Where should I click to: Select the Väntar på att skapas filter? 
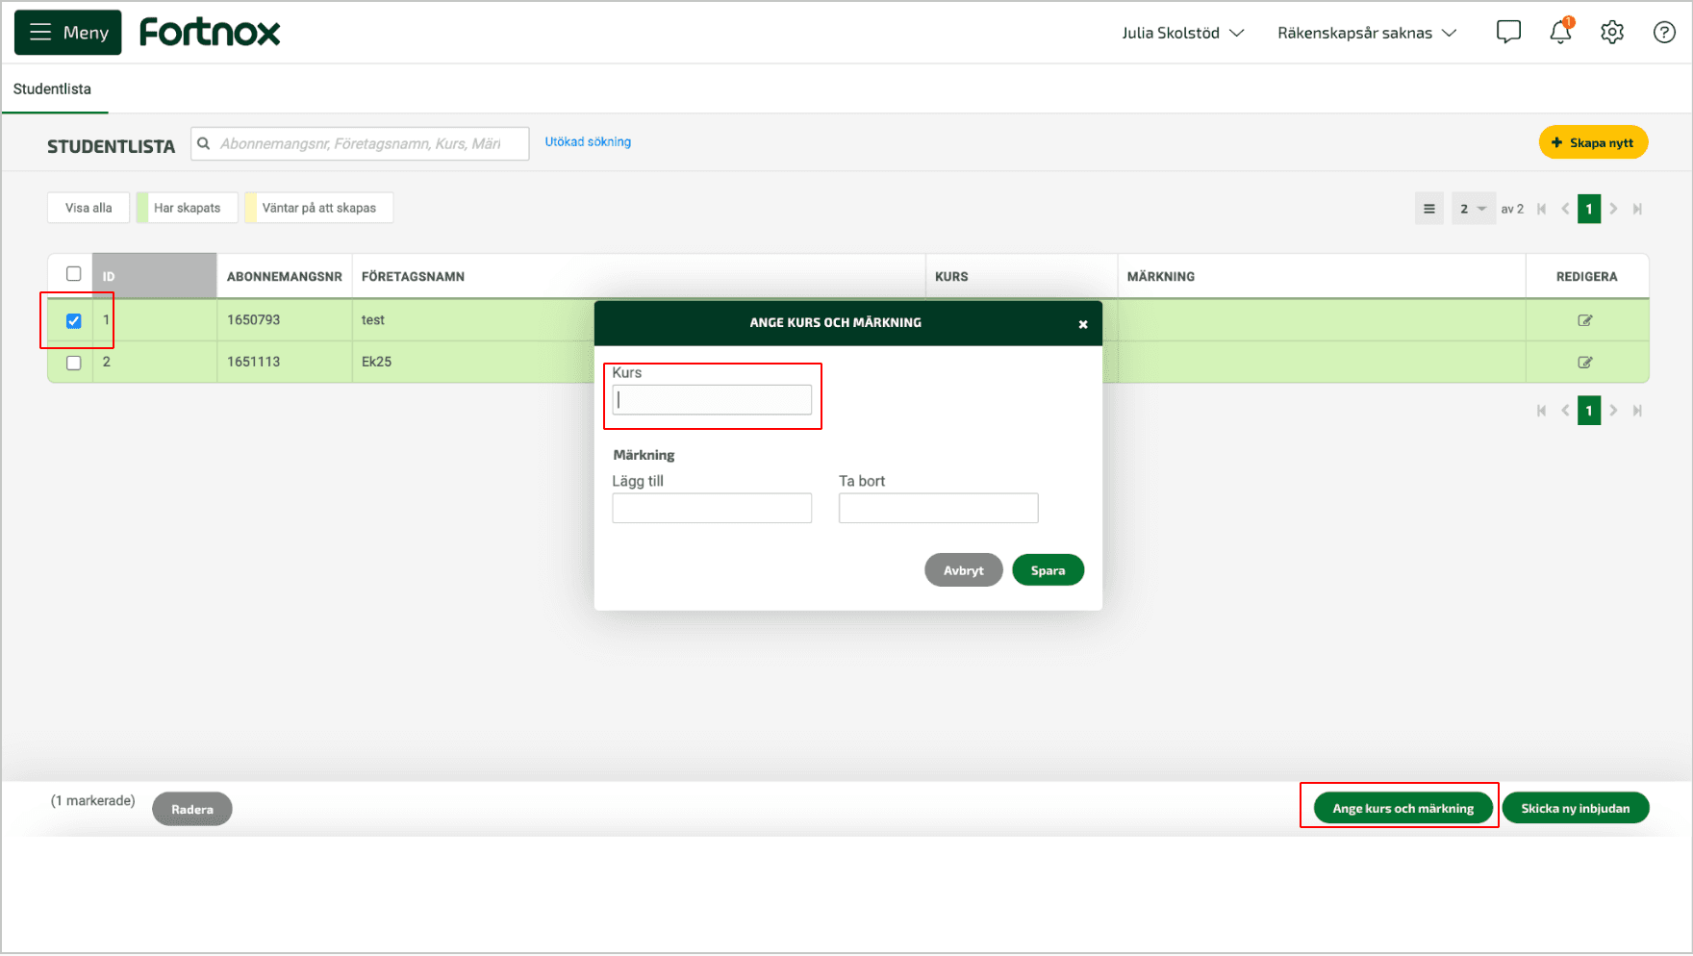(x=319, y=208)
